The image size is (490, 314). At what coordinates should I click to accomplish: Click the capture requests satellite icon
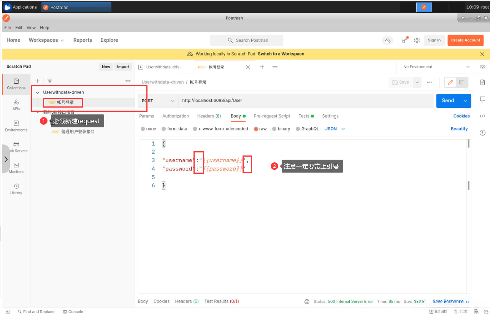click(x=405, y=40)
